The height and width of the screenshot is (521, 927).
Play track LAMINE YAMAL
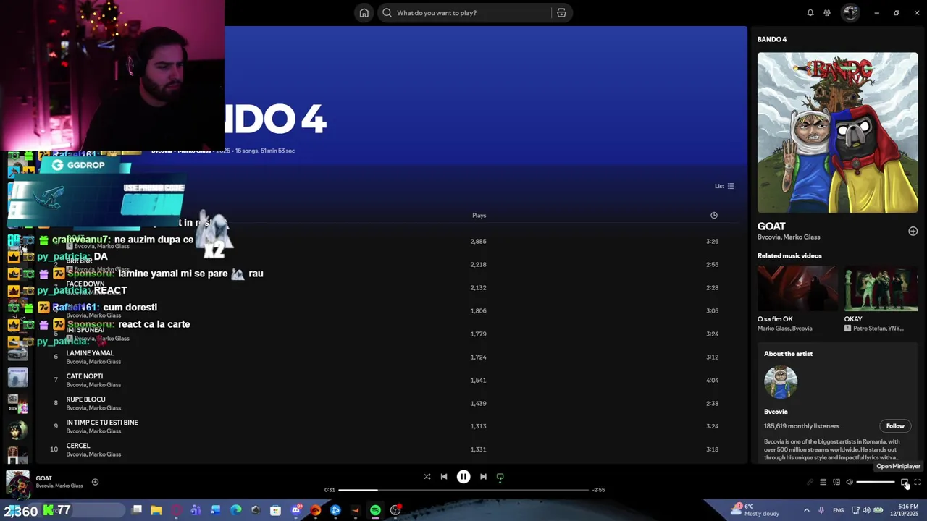(90, 353)
